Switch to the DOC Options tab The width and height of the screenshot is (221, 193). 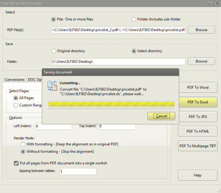coord(34,80)
